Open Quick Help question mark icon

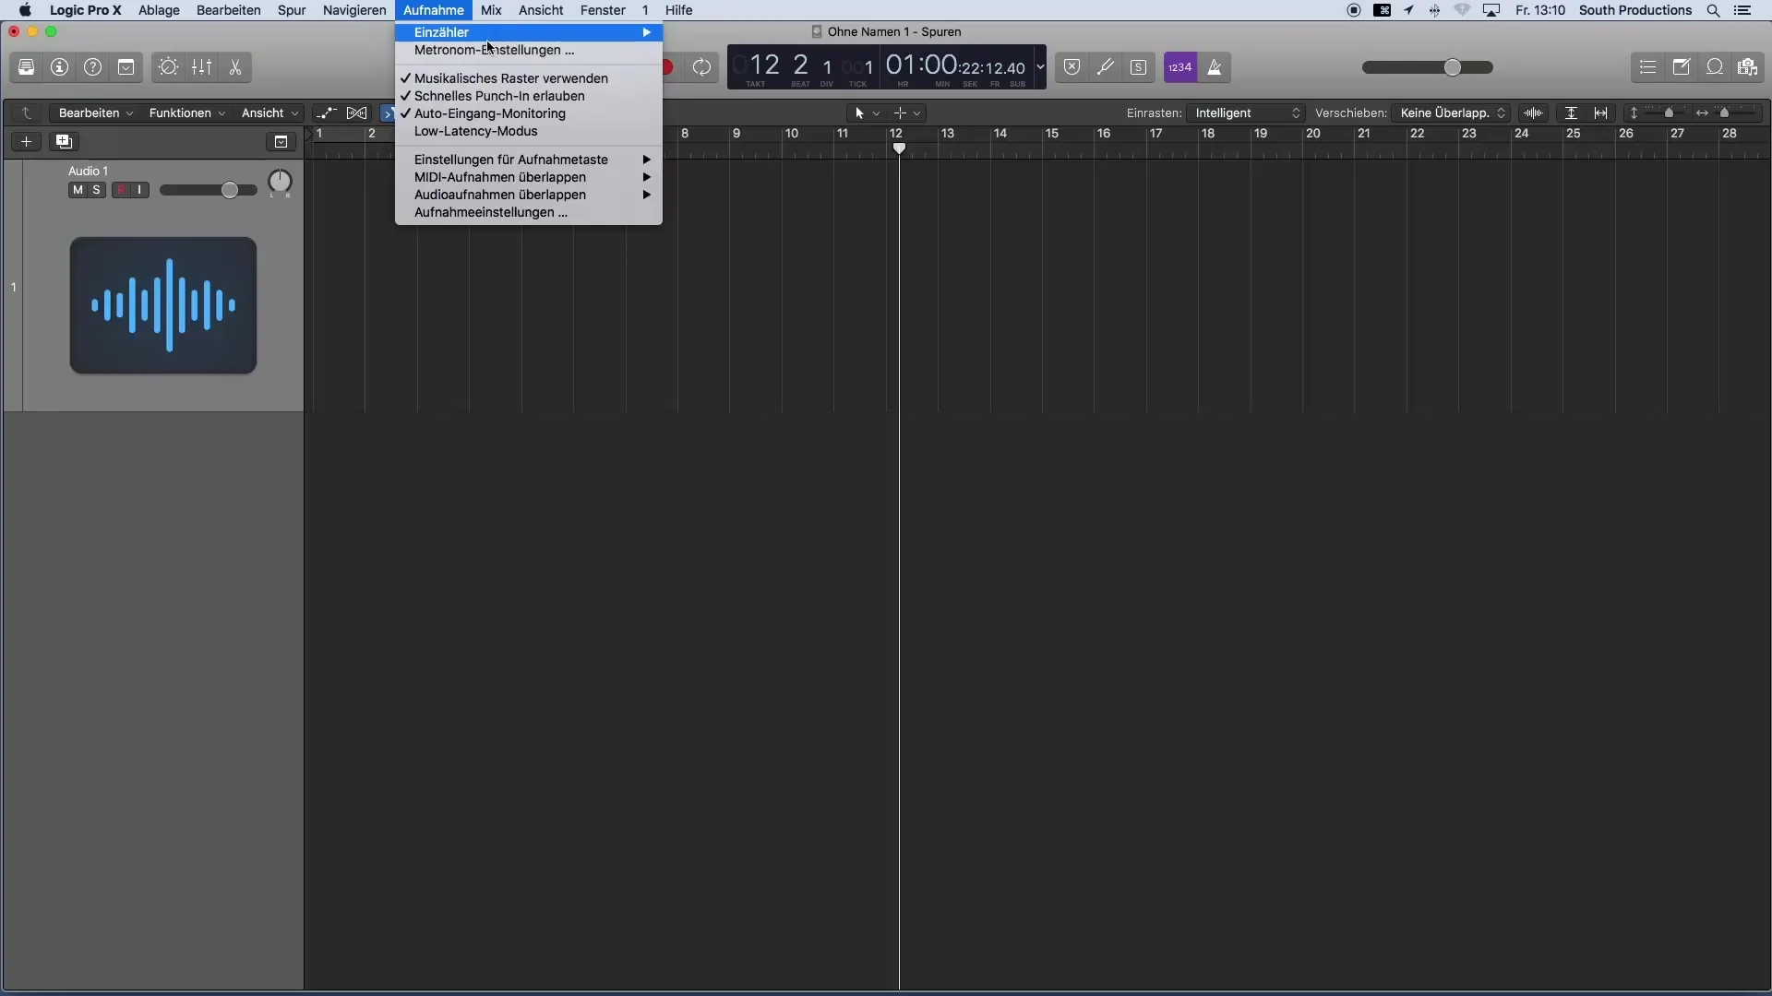[x=93, y=67]
